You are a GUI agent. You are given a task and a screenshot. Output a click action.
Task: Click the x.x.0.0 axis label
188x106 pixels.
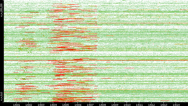(x=2, y=97)
